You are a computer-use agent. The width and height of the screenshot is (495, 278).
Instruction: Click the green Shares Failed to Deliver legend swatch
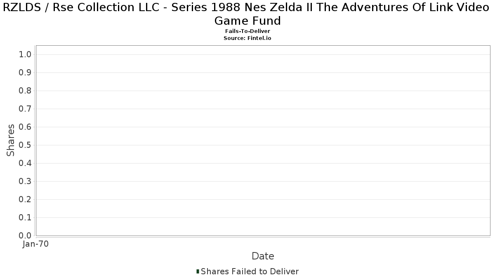[198, 271]
